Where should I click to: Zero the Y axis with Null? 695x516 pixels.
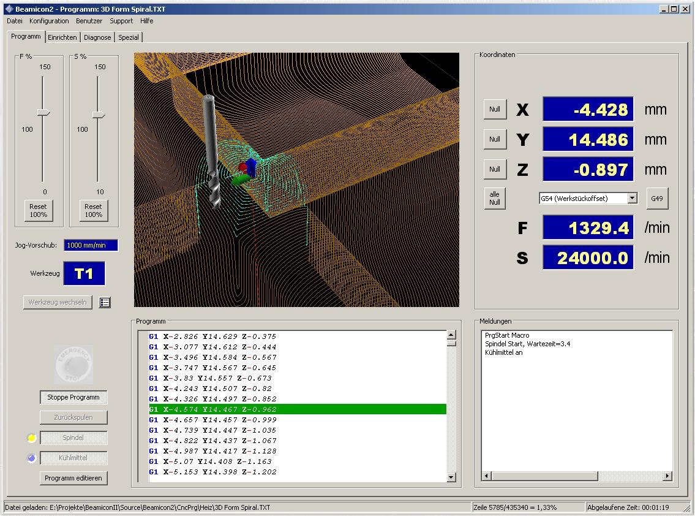click(x=495, y=139)
